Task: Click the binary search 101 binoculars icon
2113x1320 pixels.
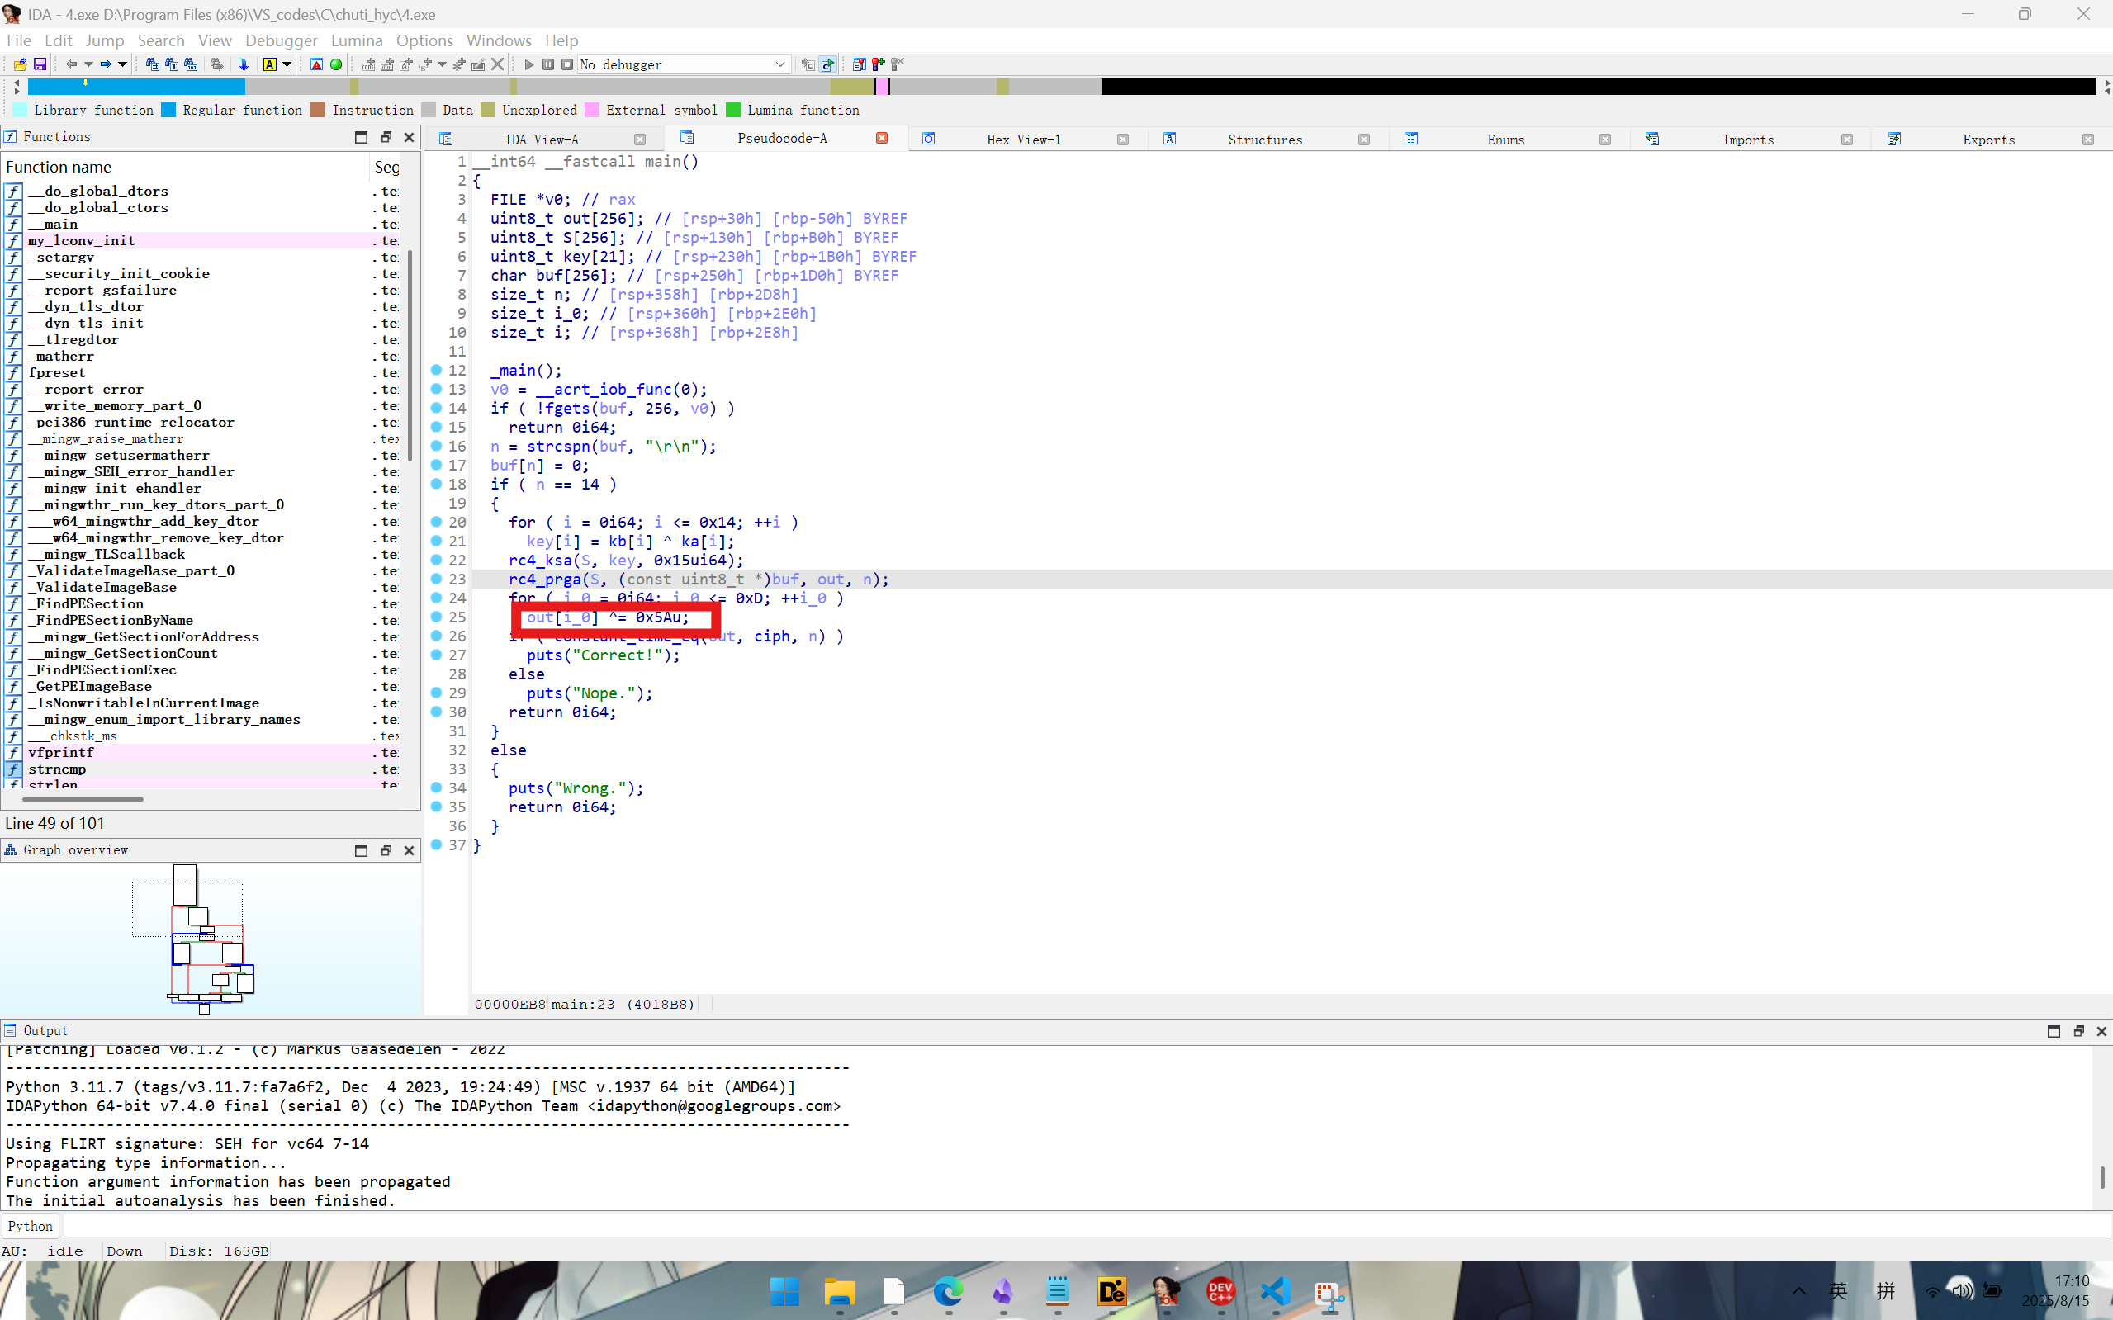Action: coord(191,64)
